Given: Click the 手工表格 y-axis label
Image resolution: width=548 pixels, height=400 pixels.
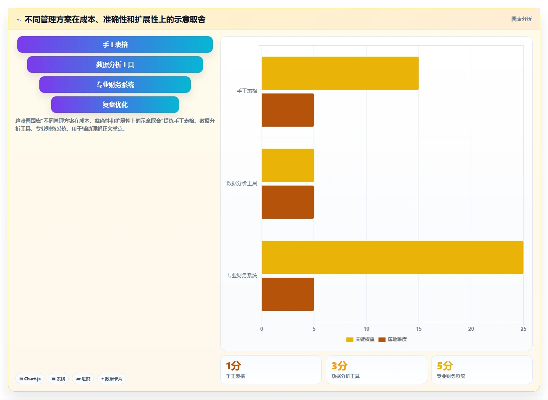Looking at the screenshot, I should point(247,91).
